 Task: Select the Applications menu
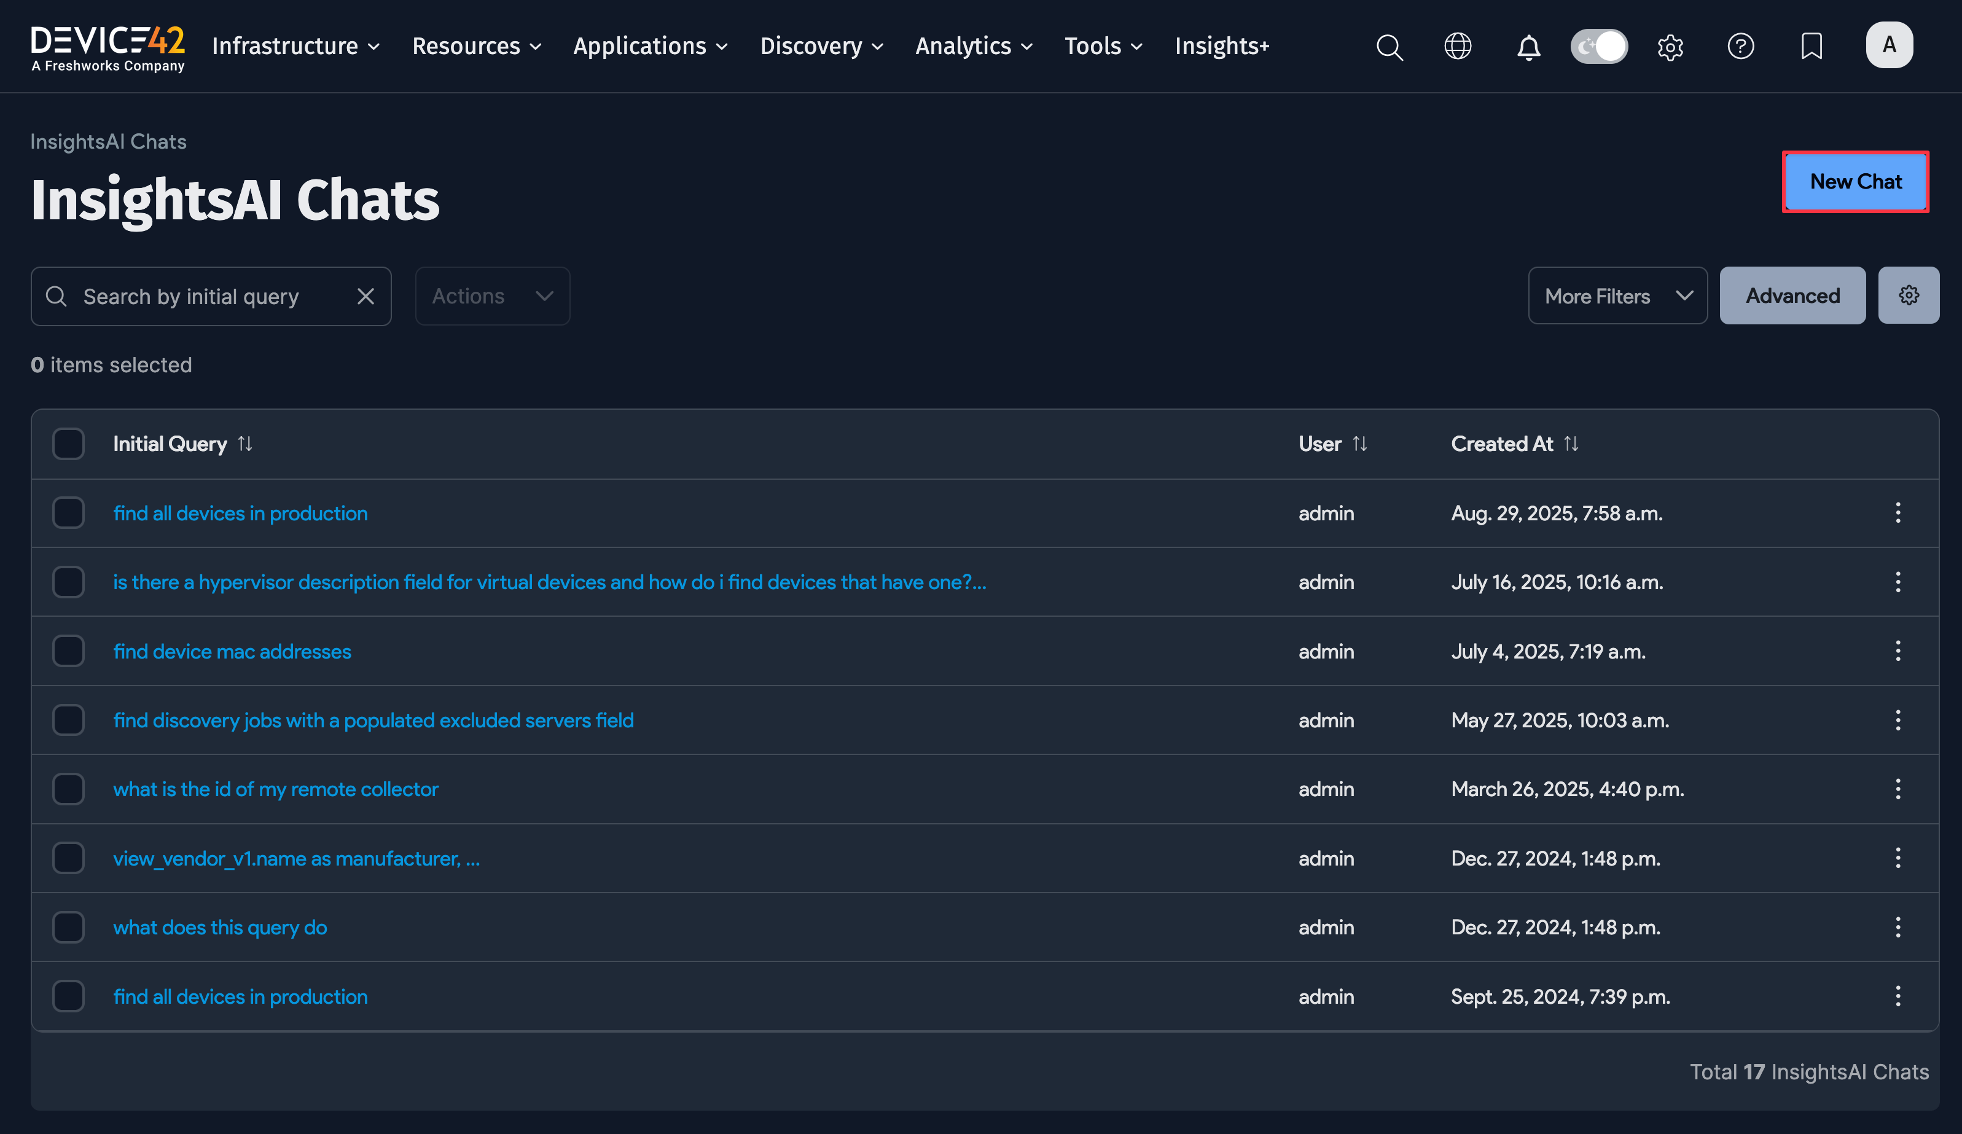(x=650, y=47)
